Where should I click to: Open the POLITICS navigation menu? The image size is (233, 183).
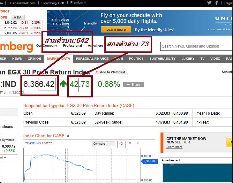136,59
